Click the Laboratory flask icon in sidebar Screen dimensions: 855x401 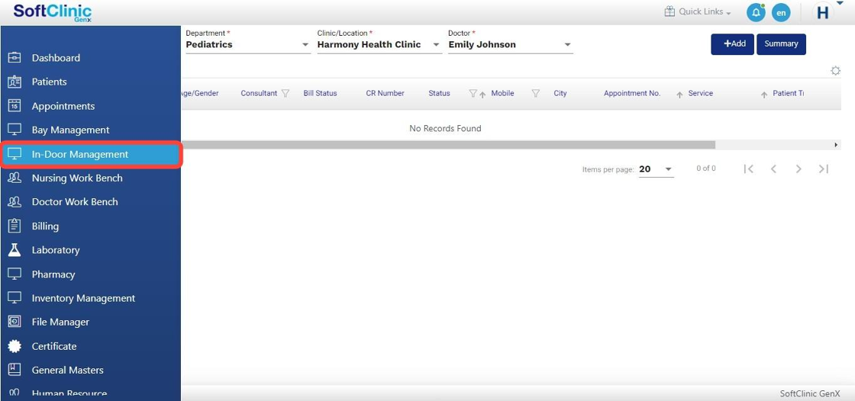point(15,250)
